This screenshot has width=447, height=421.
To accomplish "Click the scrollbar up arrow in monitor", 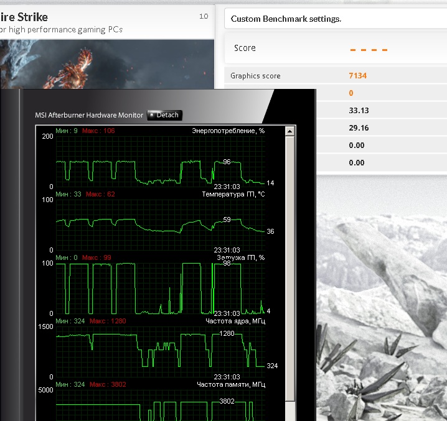I will pos(289,131).
